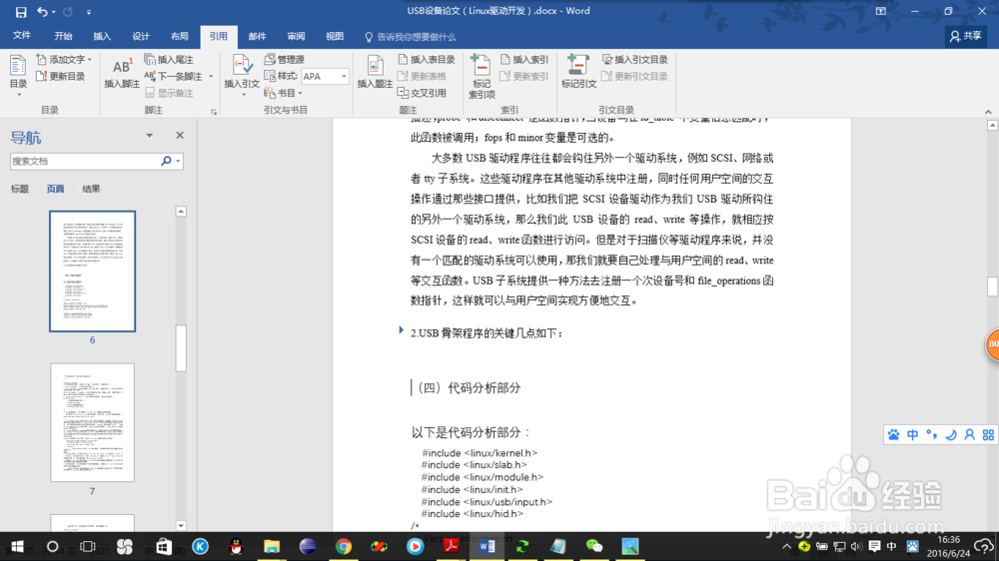Click 添加文字 in the ribbon
999x561 pixels.
pyautogui.click(x=64, y=59)
